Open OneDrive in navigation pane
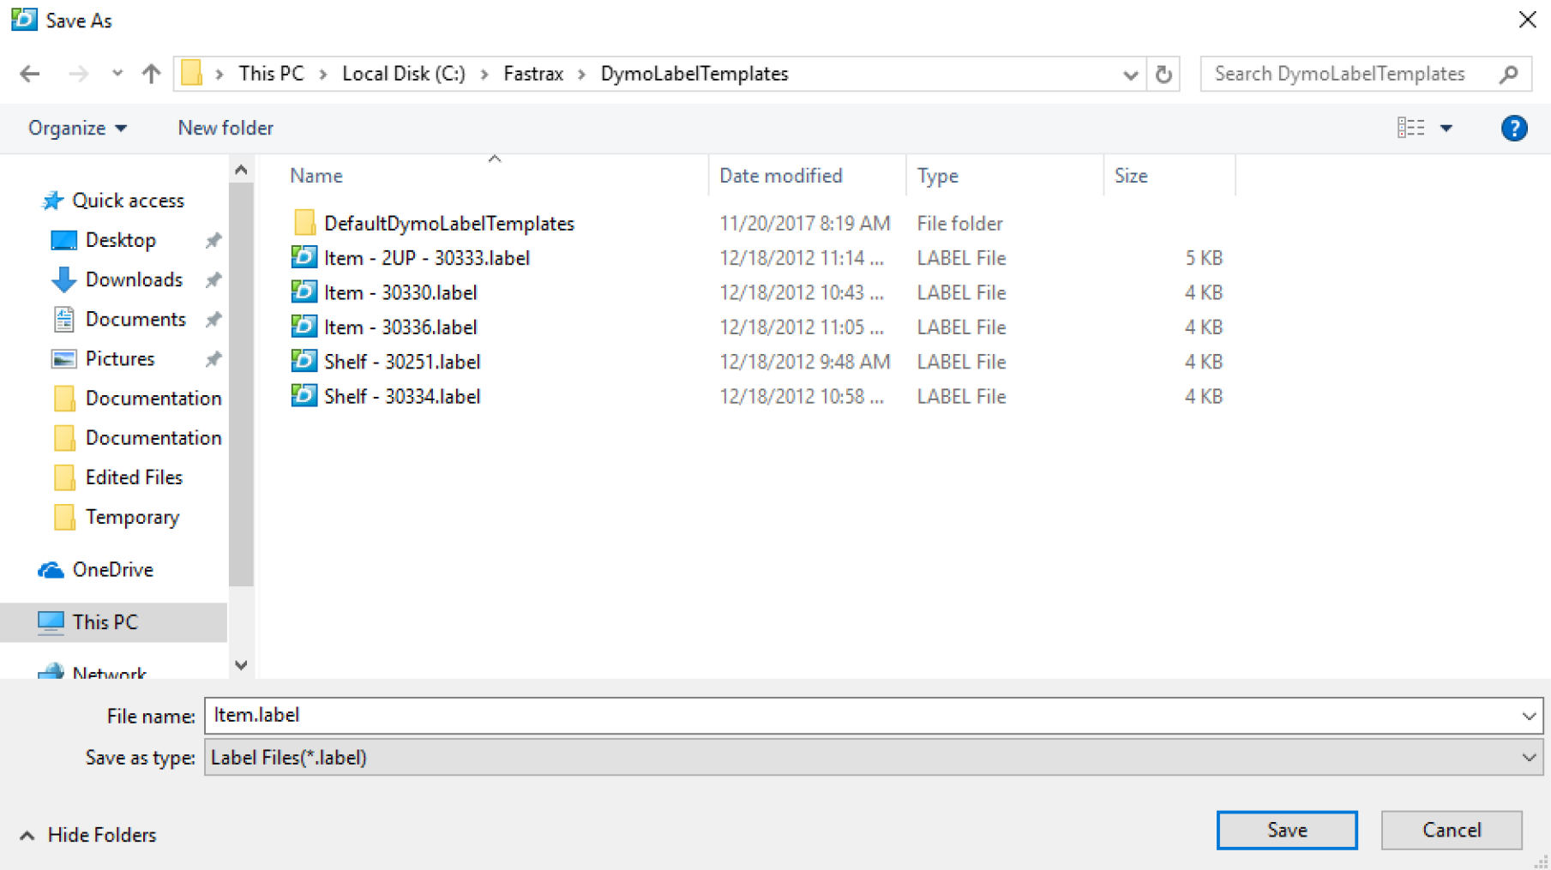Viewport: 1551px width, 870px height. (112, 569)
